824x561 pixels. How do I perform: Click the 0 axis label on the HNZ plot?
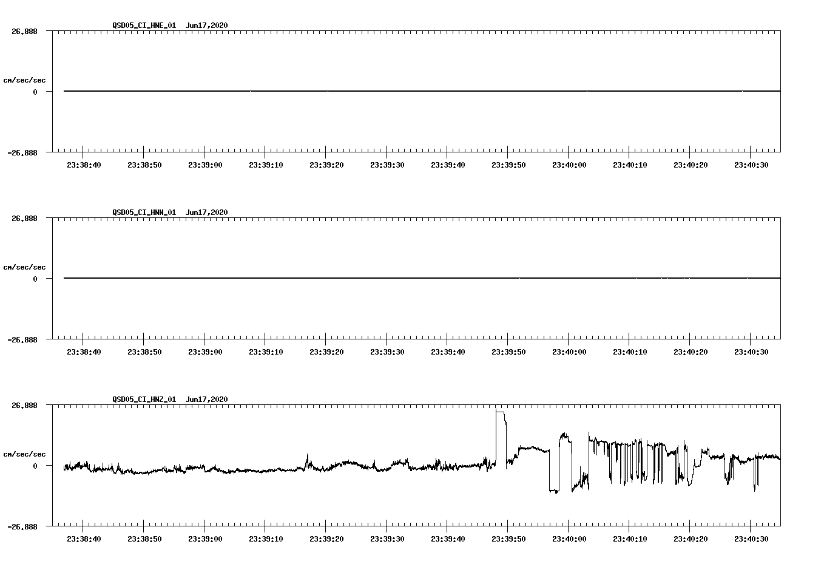[x=35, y=466]
